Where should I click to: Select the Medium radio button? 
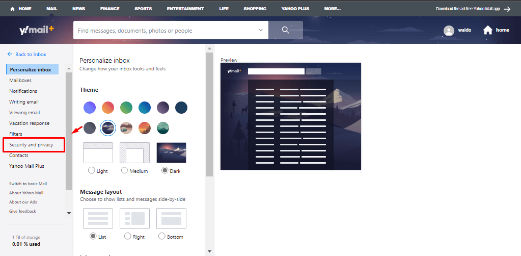coord(124,170)
